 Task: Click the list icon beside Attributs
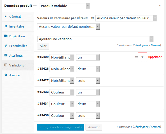point(6,55)
